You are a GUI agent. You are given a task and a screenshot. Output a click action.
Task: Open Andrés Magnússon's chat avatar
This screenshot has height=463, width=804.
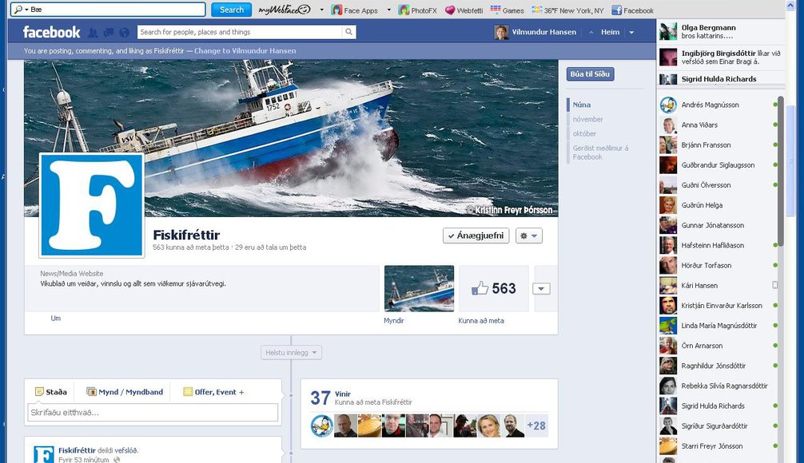pos(668,105)
